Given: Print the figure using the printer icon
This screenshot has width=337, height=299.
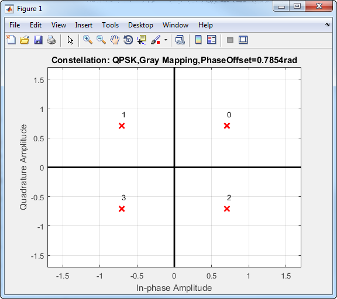Looking at the screenshot, I should pyautogui.click(x=51, y=40).
